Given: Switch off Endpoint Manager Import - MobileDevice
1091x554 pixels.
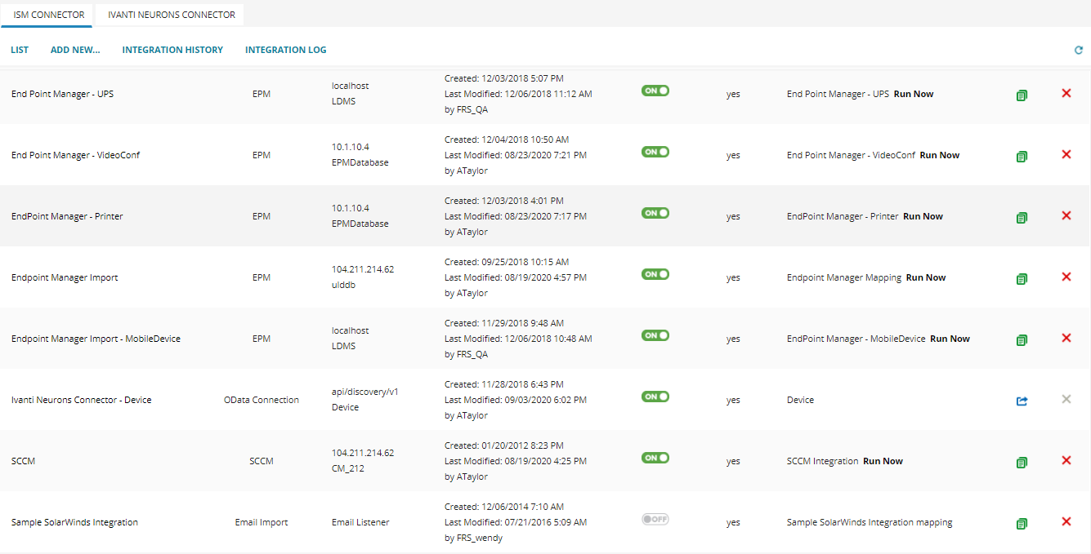Looking at the screenshot, I should coord(655,335).
